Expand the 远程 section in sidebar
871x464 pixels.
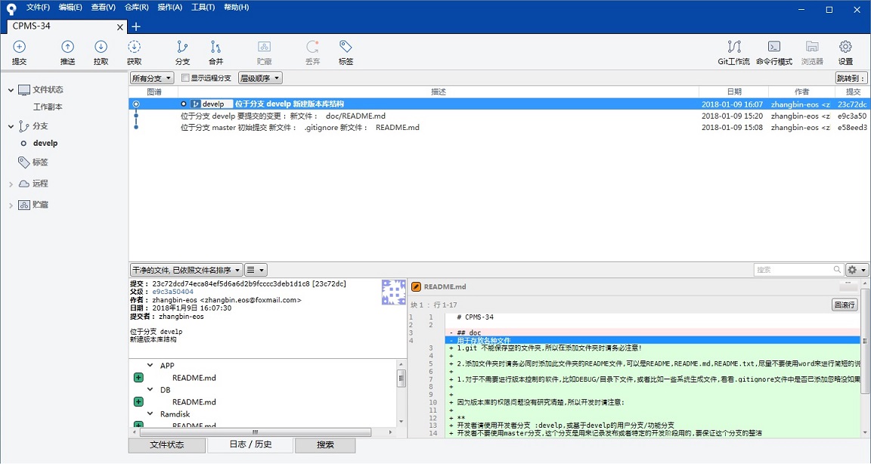click(11, 184)
